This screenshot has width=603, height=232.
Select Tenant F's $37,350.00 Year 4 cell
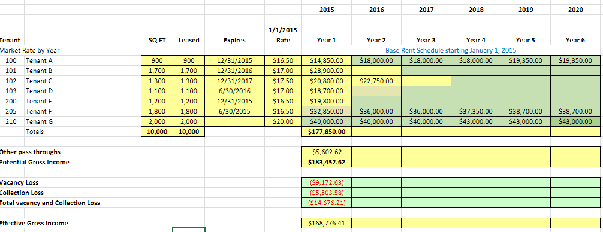pos(476,111)
